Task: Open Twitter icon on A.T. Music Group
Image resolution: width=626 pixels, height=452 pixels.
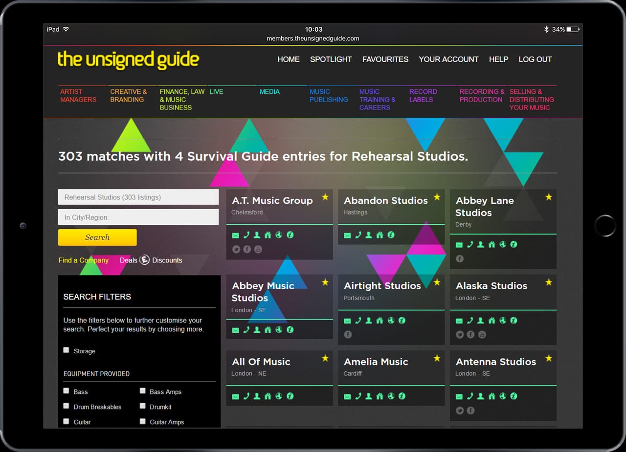Action: (236, 249)
